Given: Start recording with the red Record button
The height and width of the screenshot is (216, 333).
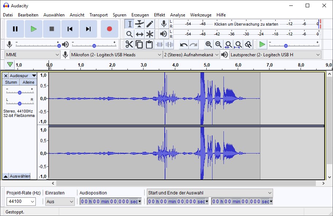Looking at the screenshot, I should click(110, 29).
